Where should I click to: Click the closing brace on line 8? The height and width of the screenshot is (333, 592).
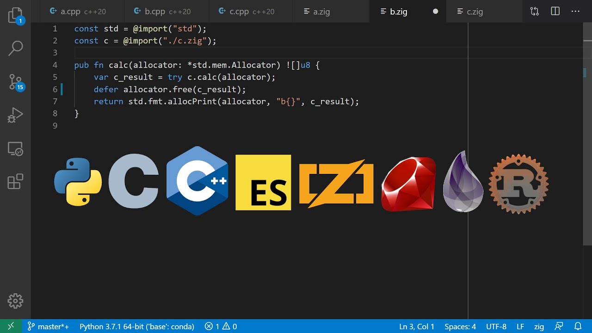77,113
